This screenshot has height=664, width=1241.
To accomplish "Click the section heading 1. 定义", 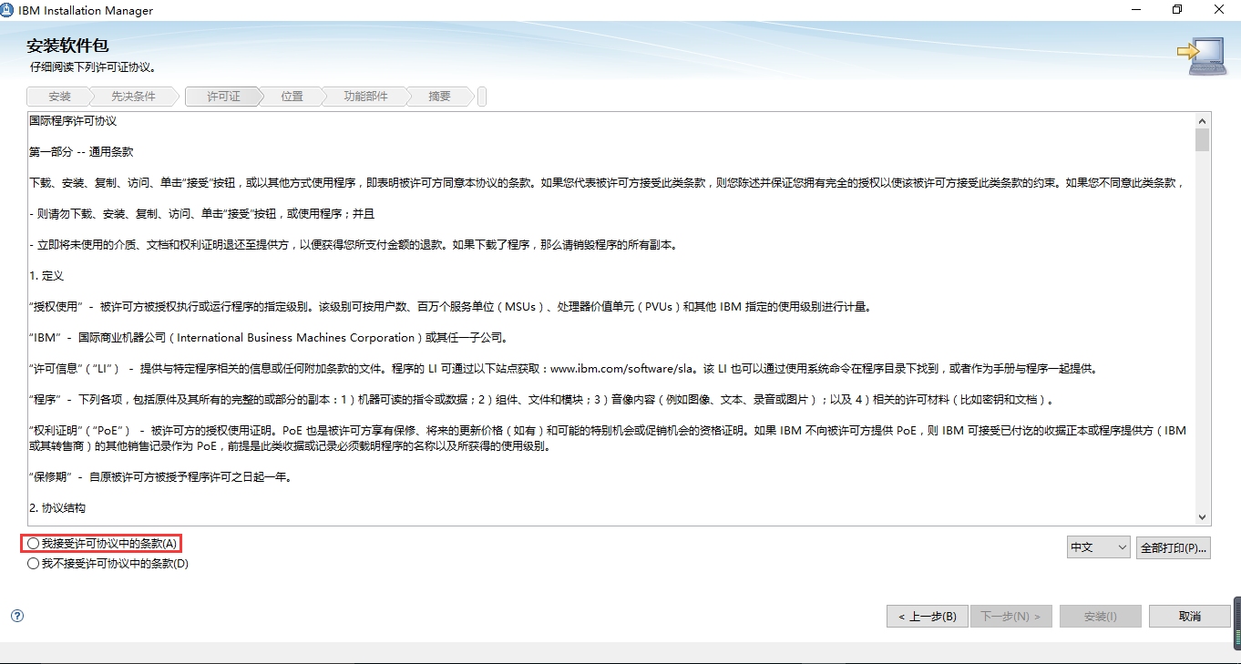I will (x=46, y=275).
